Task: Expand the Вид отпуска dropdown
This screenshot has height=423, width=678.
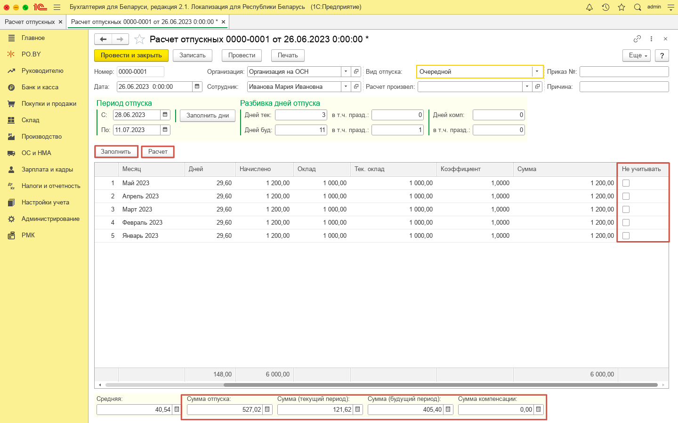Action: click(x=537, y=71)
